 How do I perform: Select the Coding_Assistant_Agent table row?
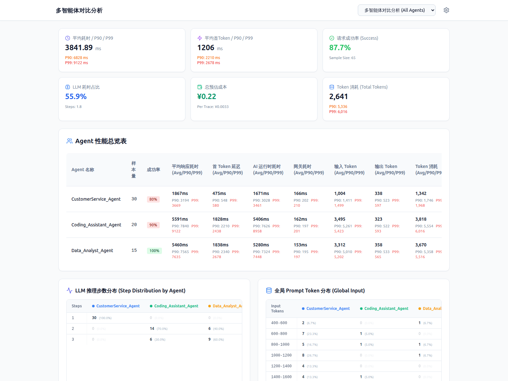tap(254, 225)
